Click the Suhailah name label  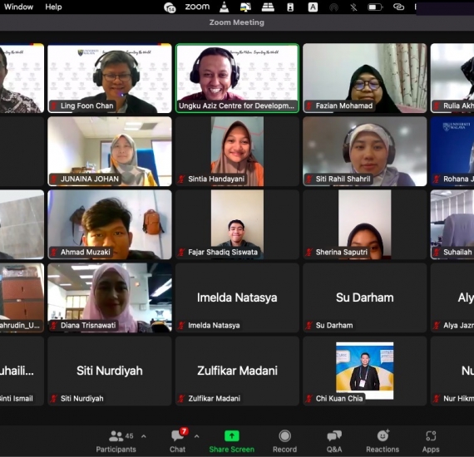point(457,253)
